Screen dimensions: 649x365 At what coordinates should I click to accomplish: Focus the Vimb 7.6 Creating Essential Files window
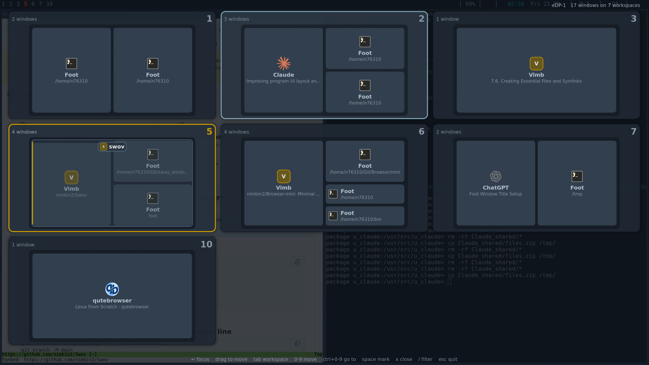536,70
